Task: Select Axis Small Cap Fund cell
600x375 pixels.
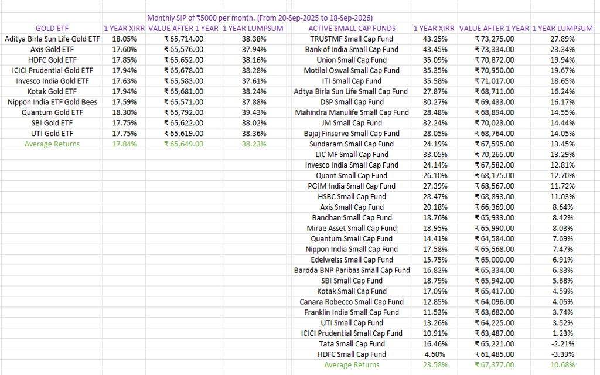Action: (x=352, y=207)
